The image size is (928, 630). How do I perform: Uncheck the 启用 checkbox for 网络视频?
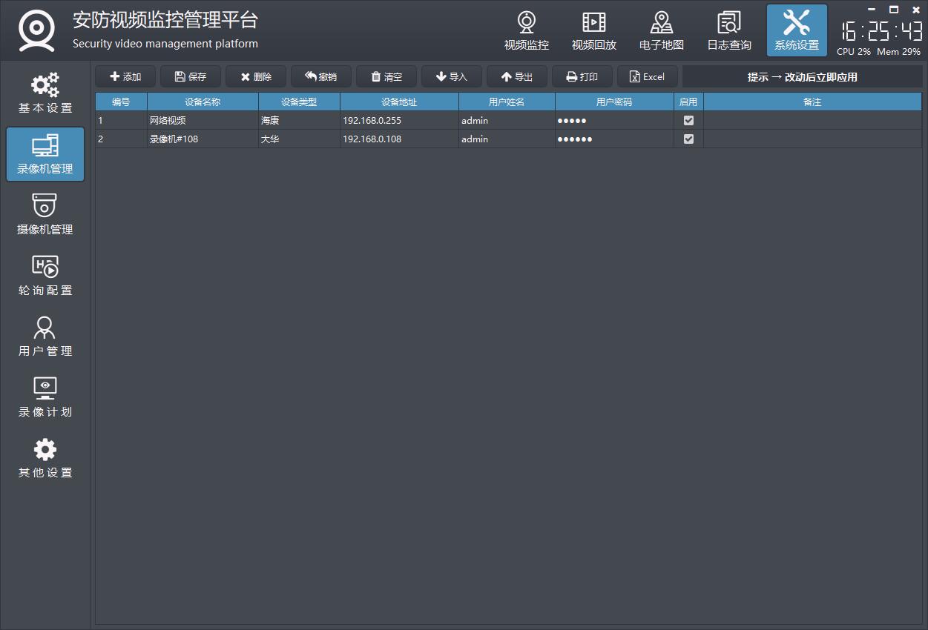point(688,120)
